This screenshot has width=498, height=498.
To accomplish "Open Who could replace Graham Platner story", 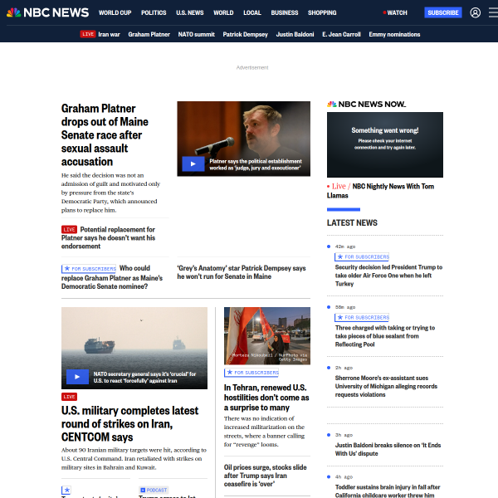I will click(112, 277).
